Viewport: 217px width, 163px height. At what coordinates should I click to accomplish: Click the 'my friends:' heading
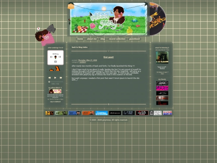click(162, 79)
